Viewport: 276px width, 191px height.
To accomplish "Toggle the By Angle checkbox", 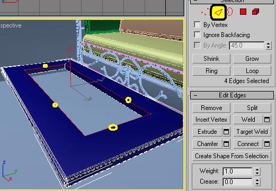I will coord(197,46).
